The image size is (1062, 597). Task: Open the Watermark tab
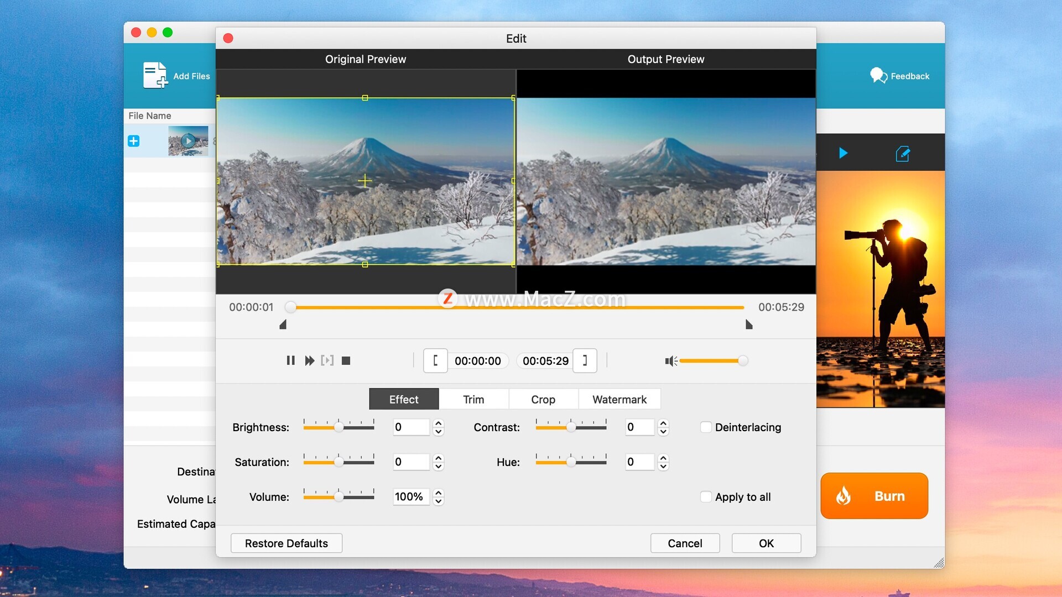click(x=619, y=399)
